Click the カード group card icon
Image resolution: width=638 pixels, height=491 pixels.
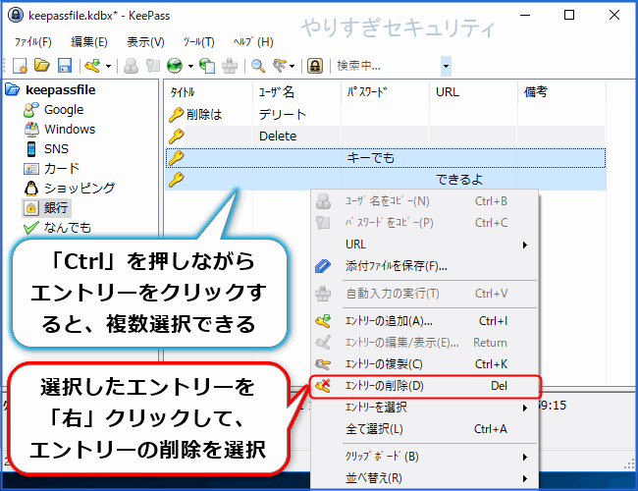[x=31, y=169]
